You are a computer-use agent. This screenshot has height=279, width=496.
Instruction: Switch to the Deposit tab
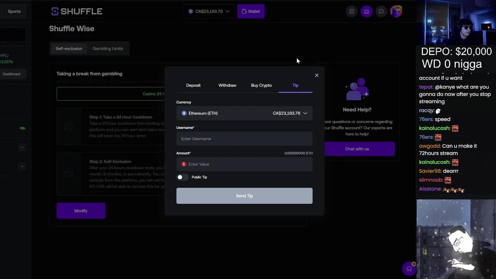tap(193, 85)
